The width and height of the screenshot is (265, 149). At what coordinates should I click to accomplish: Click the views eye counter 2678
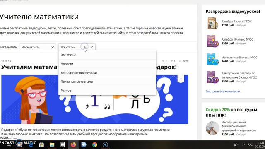pyautogui.click(x=183, y=61)
